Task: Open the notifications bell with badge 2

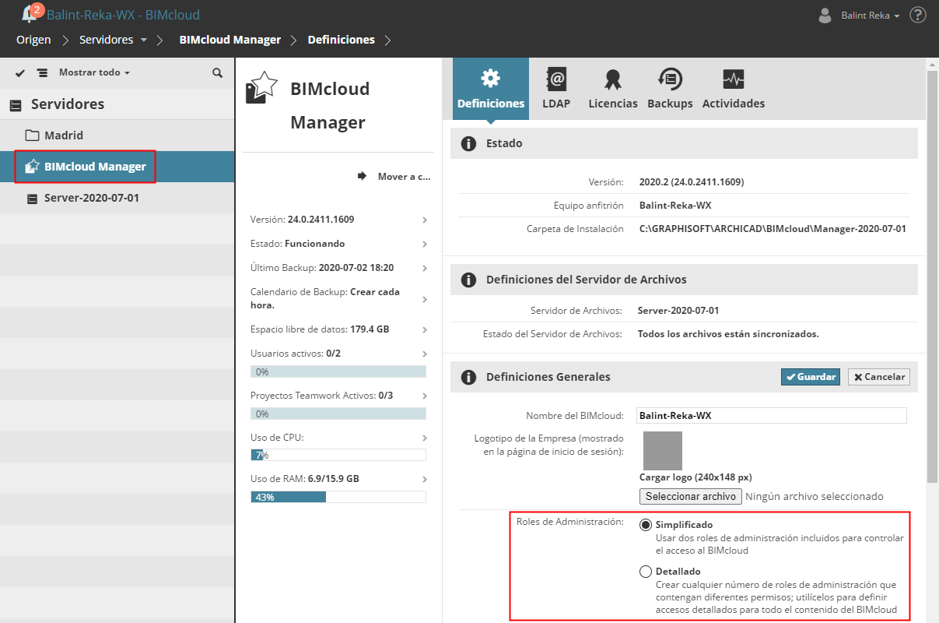Action: [33, 13]
